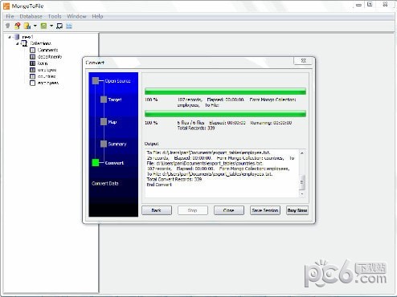Click the Open Source wizard step
Screen dimensions: 397x297
[117, 81]
